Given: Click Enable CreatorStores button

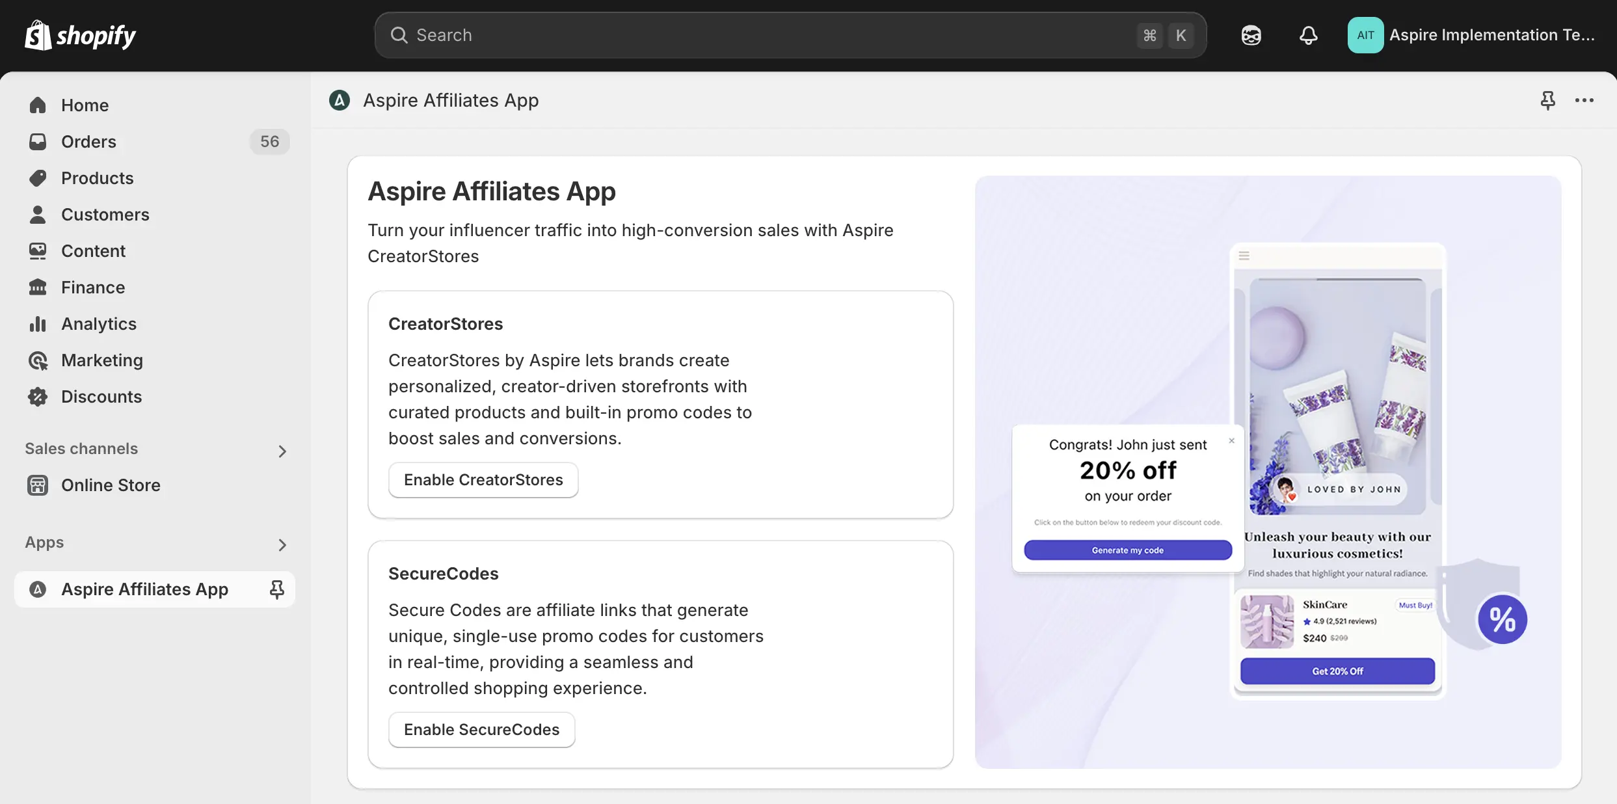Looking at the screenshot, I should click(483, 480).
